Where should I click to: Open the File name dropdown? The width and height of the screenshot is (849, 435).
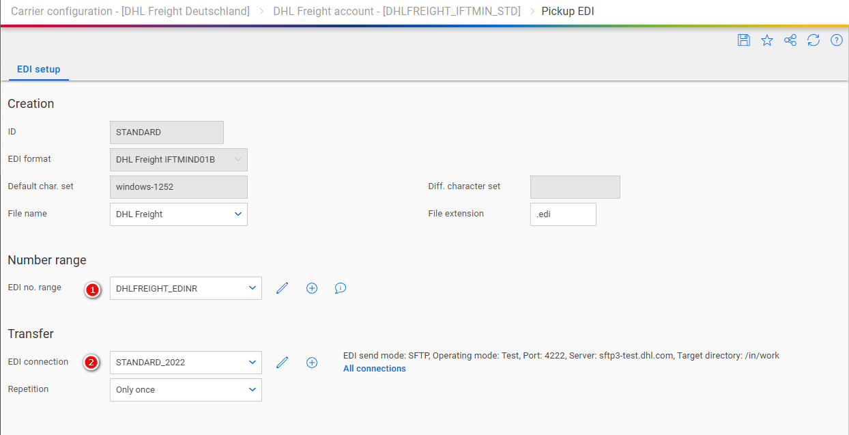click(x=179, y=214)
